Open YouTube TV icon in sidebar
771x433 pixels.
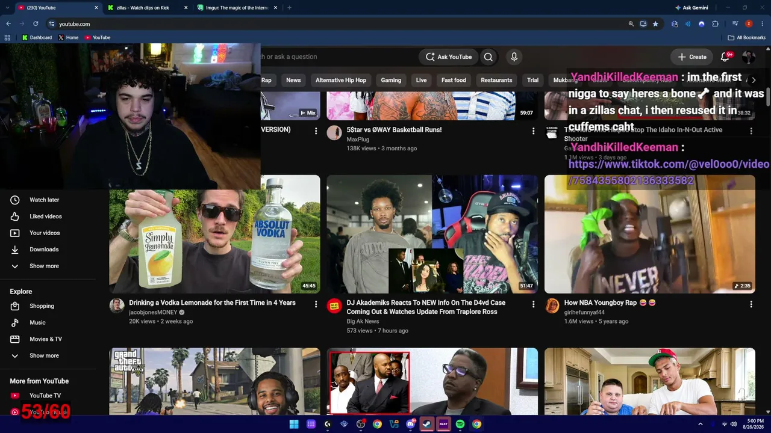coord(15,396)
